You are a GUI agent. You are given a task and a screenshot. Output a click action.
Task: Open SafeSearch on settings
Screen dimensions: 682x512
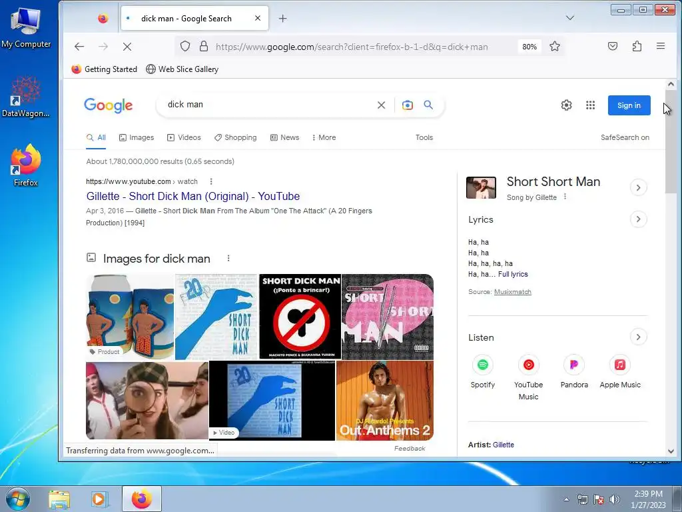click(625, 137)
